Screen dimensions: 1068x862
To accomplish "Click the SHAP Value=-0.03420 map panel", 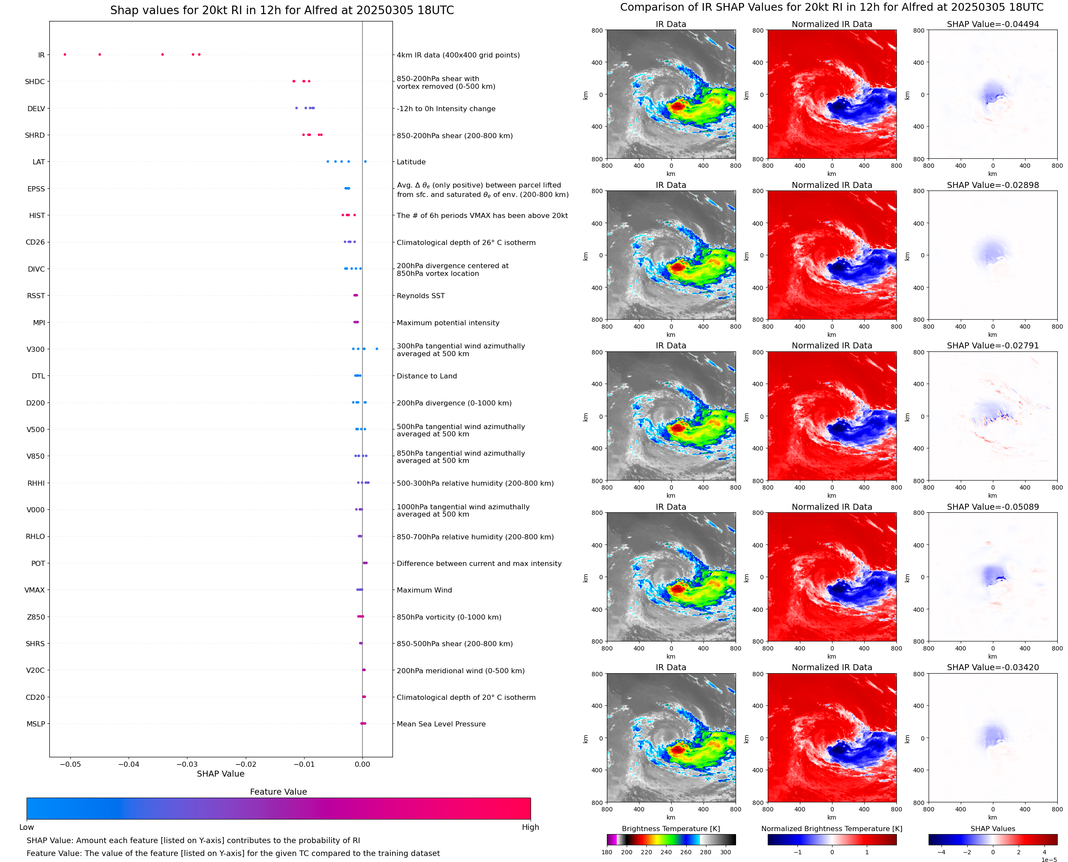I will click(x=993, y=738).
